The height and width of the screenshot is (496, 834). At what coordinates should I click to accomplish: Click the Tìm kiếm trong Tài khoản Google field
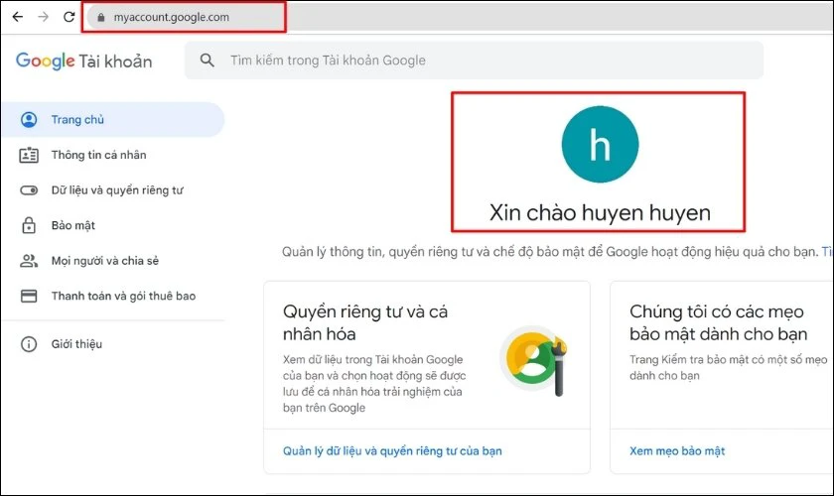(474, 61)
